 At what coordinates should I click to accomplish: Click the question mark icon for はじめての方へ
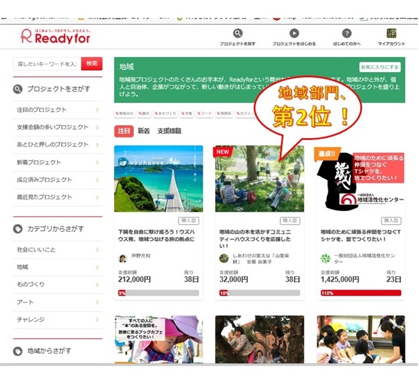point(347,33)
